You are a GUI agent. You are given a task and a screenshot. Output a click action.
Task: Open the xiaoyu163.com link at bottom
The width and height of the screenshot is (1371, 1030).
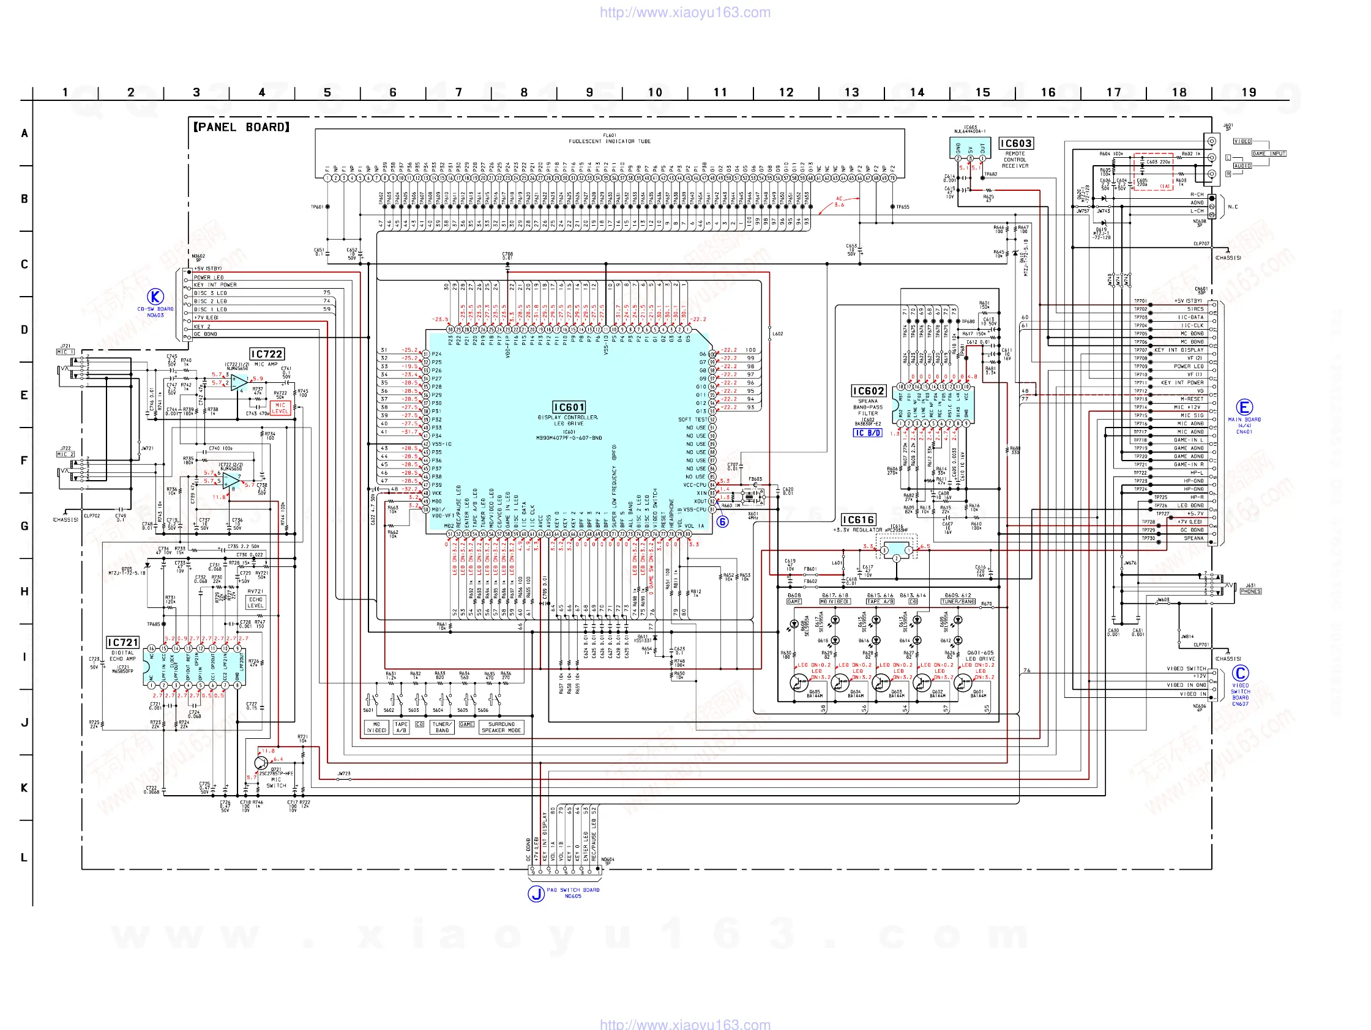pos(685,1024)
